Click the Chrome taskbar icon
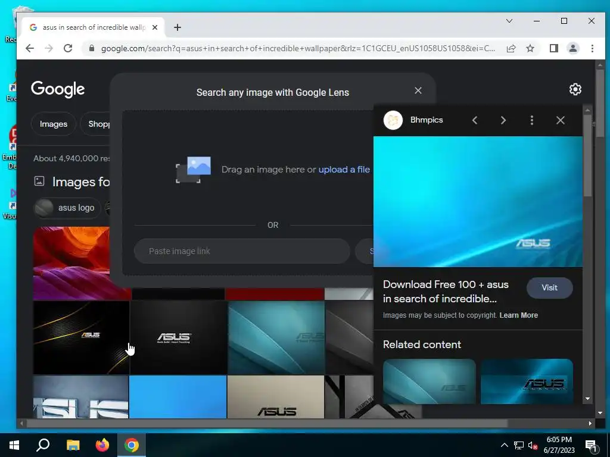This screenshot has height=457, width=610. 132,445
